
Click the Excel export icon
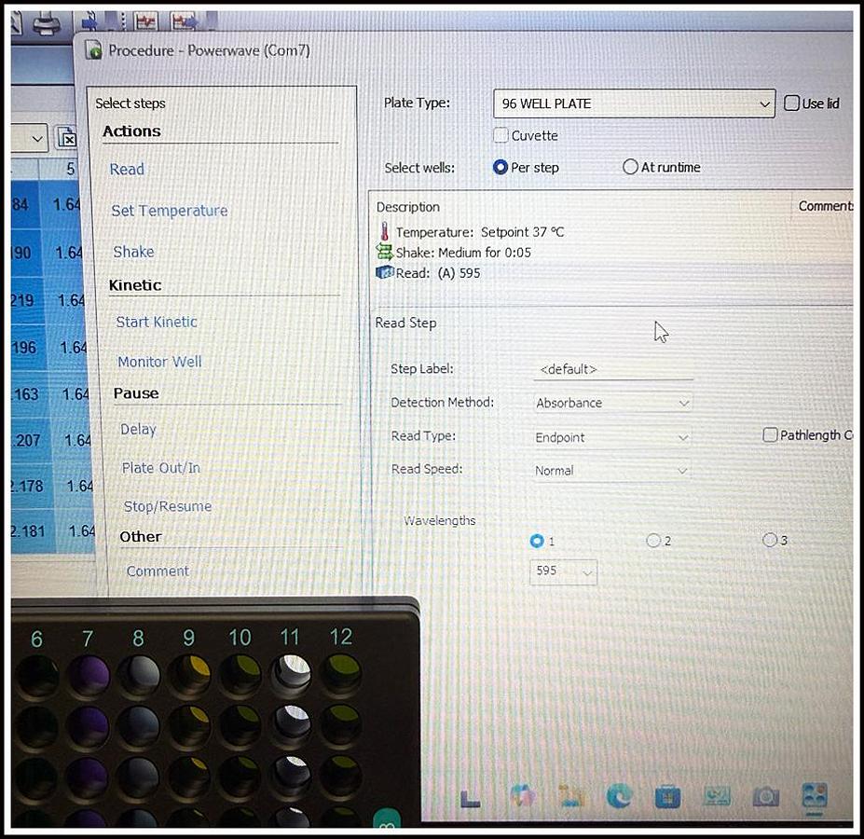(x=67, y=138)
